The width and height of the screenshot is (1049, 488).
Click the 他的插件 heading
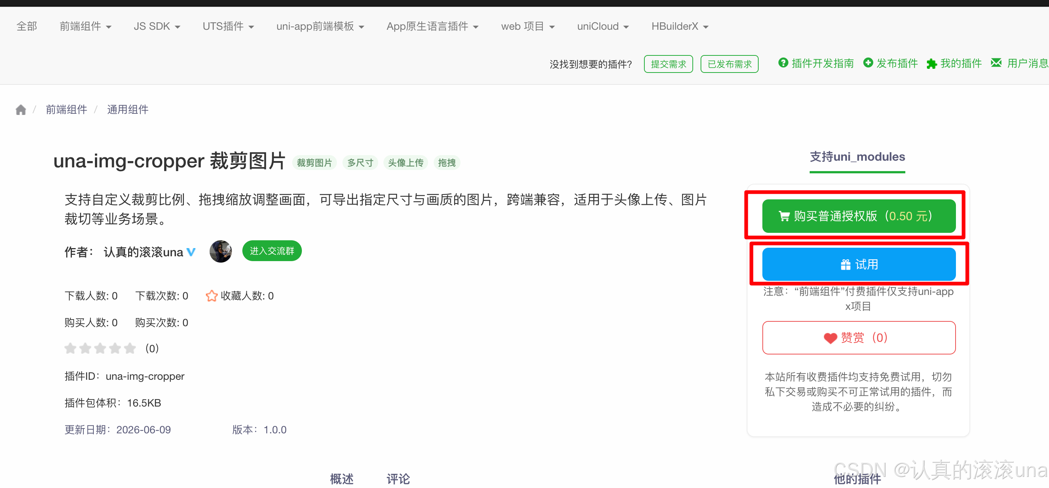tap(857, 479)
